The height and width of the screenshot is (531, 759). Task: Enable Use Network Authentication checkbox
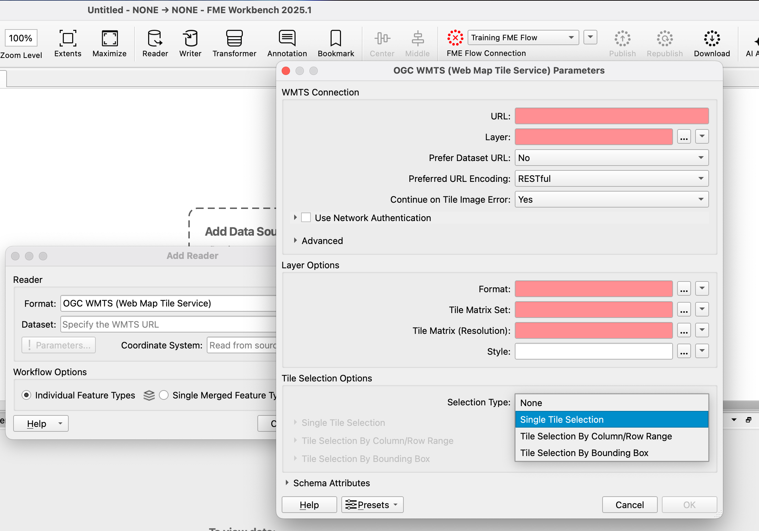coord(306,218)
